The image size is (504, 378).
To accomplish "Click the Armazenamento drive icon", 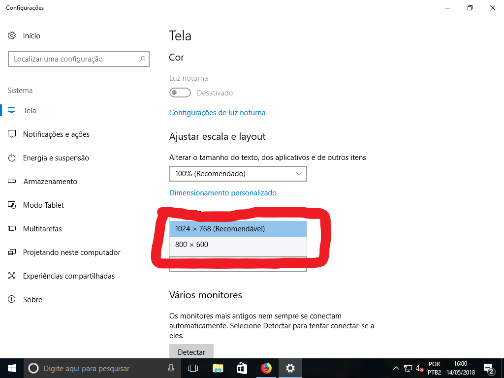I will tap(12, 181).
